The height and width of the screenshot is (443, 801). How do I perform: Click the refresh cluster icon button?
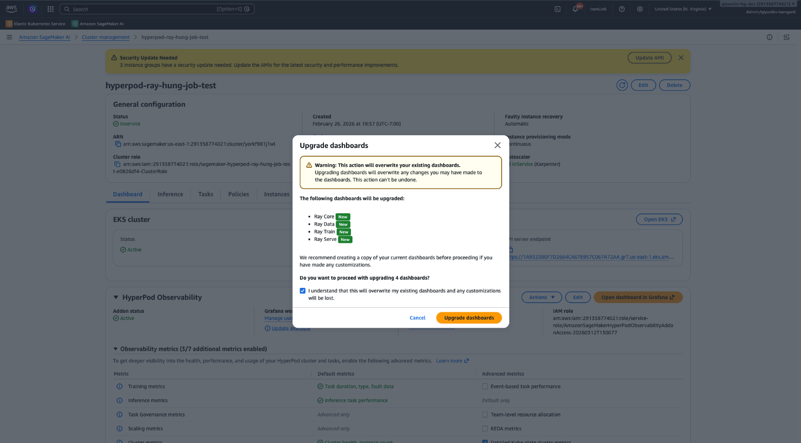[x=622, y=85]
